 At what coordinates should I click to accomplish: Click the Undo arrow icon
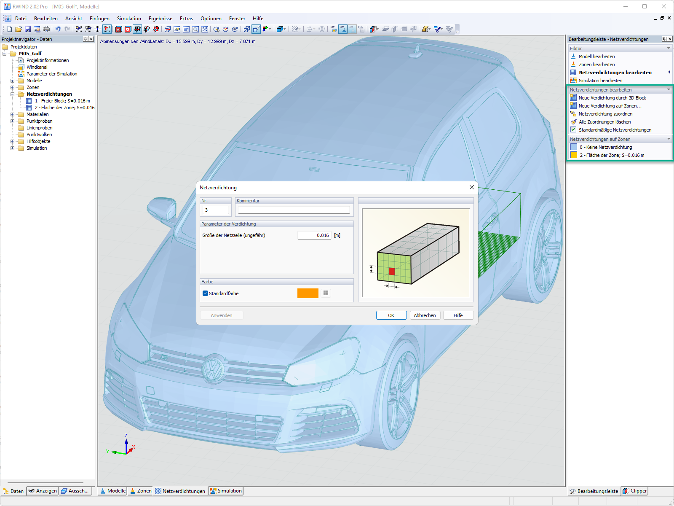[58, 29]
